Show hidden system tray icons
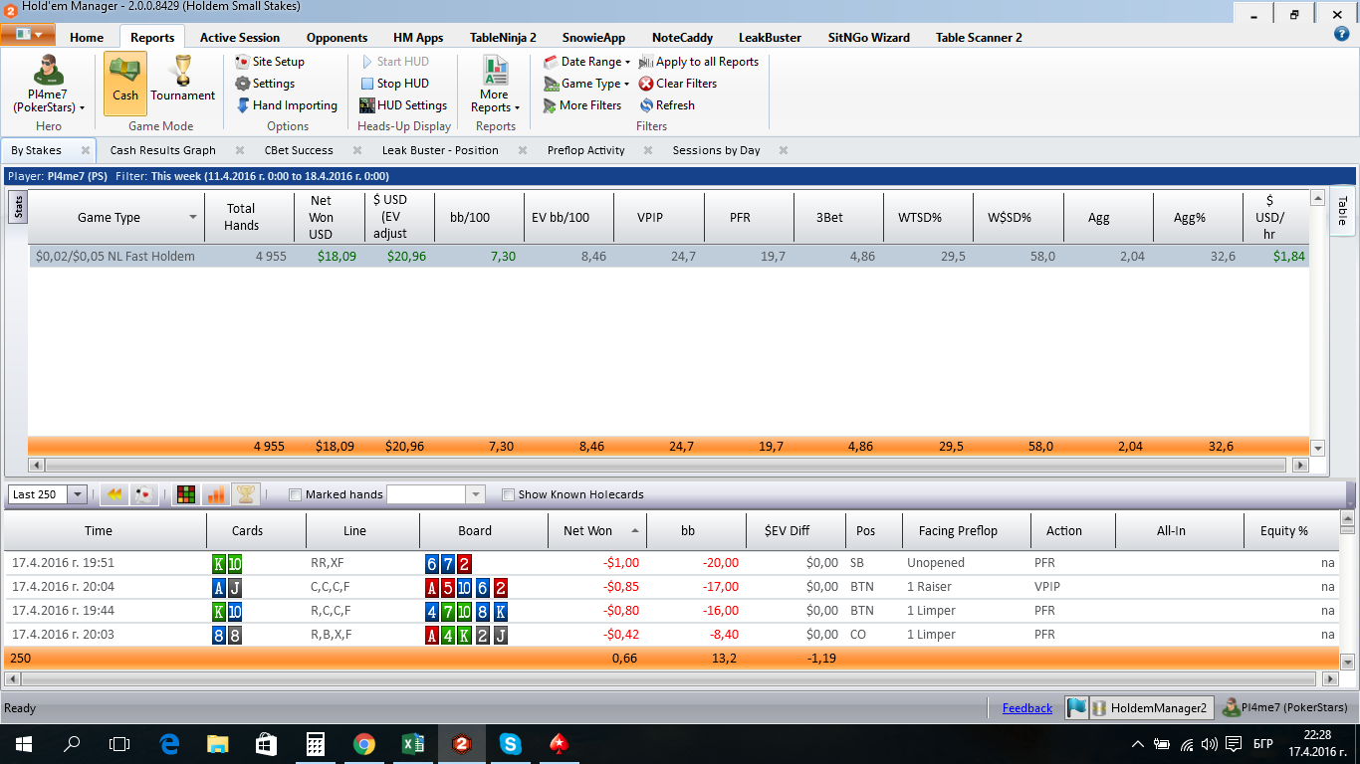The image size is (1360, 764). [1138, 744]
